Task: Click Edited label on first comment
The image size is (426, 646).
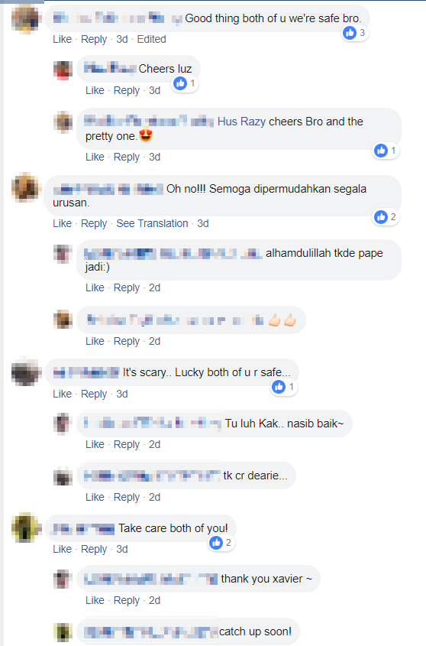Action: click(151, 39)
